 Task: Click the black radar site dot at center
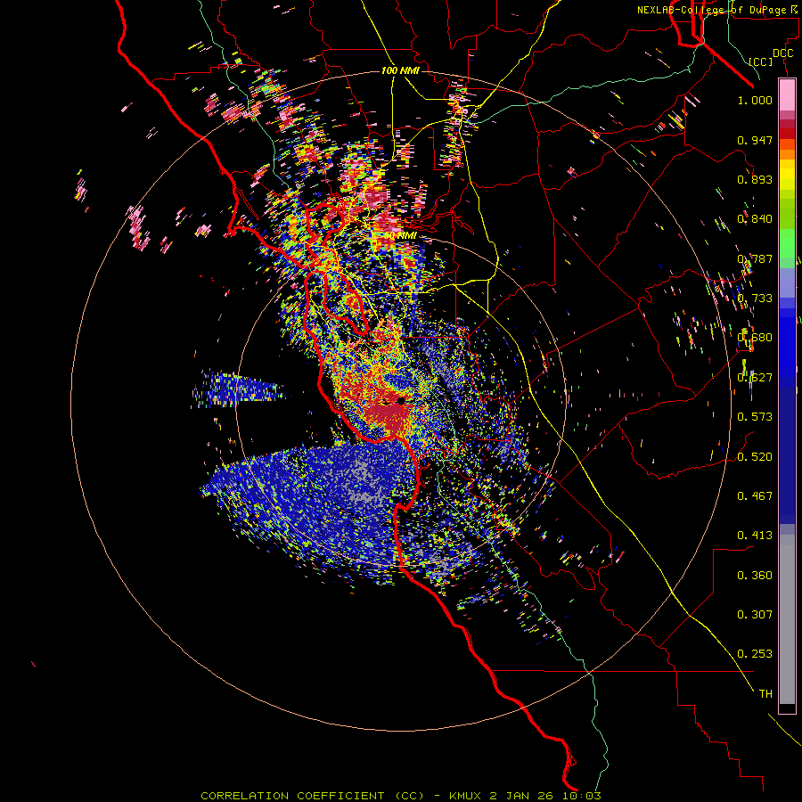pyautogui.click(x=401, y=400)
